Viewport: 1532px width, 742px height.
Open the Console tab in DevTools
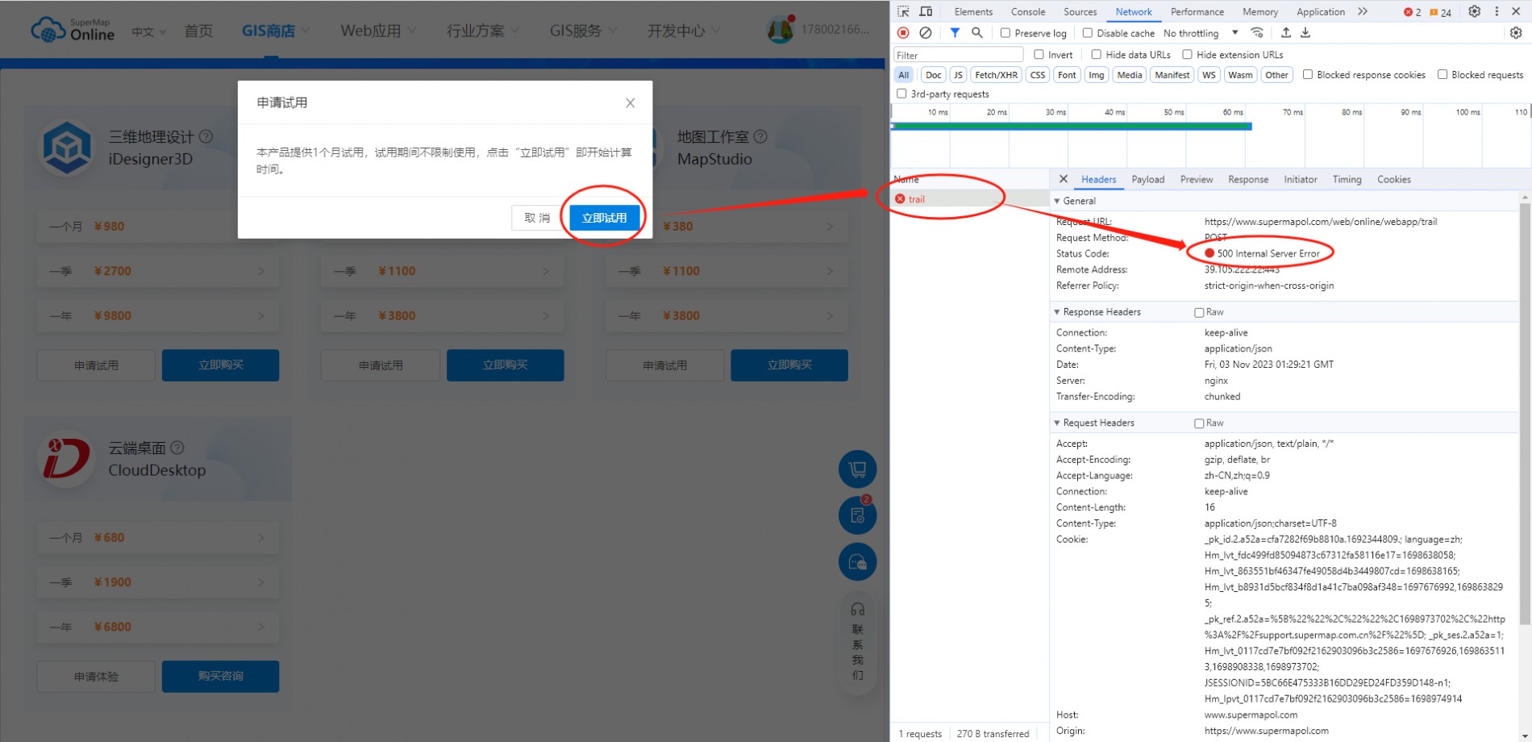point(1027,11)
